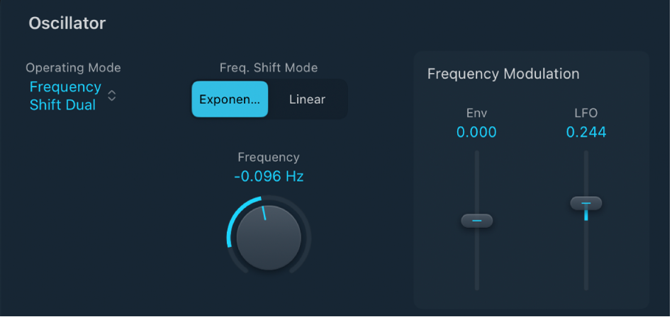Click the Oscillator section title
Viewport: 672px width, 317px height.
(x=67, y=23)
